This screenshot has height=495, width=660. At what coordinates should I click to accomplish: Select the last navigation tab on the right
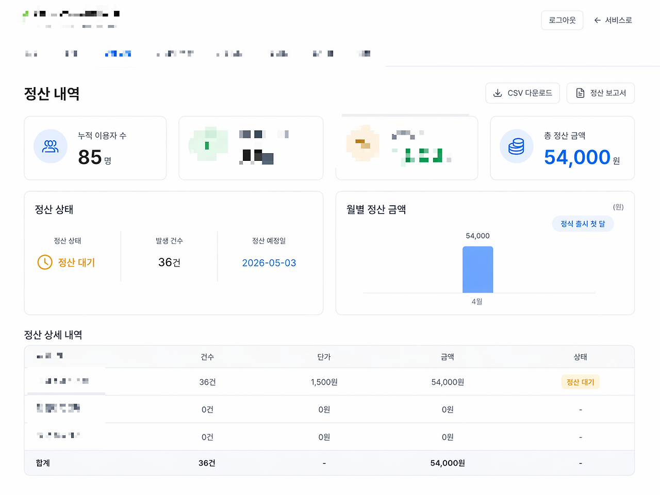[x=364, y=53]
